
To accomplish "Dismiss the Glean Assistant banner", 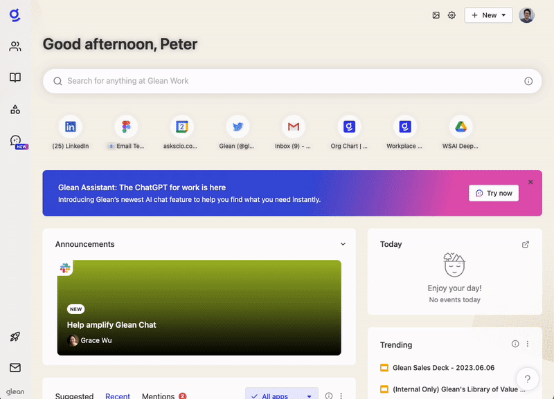I will (x=530, y=182).
